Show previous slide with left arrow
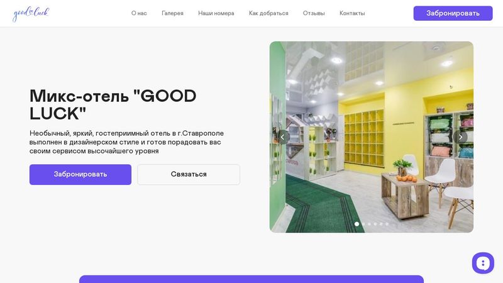 pos(282,137)
